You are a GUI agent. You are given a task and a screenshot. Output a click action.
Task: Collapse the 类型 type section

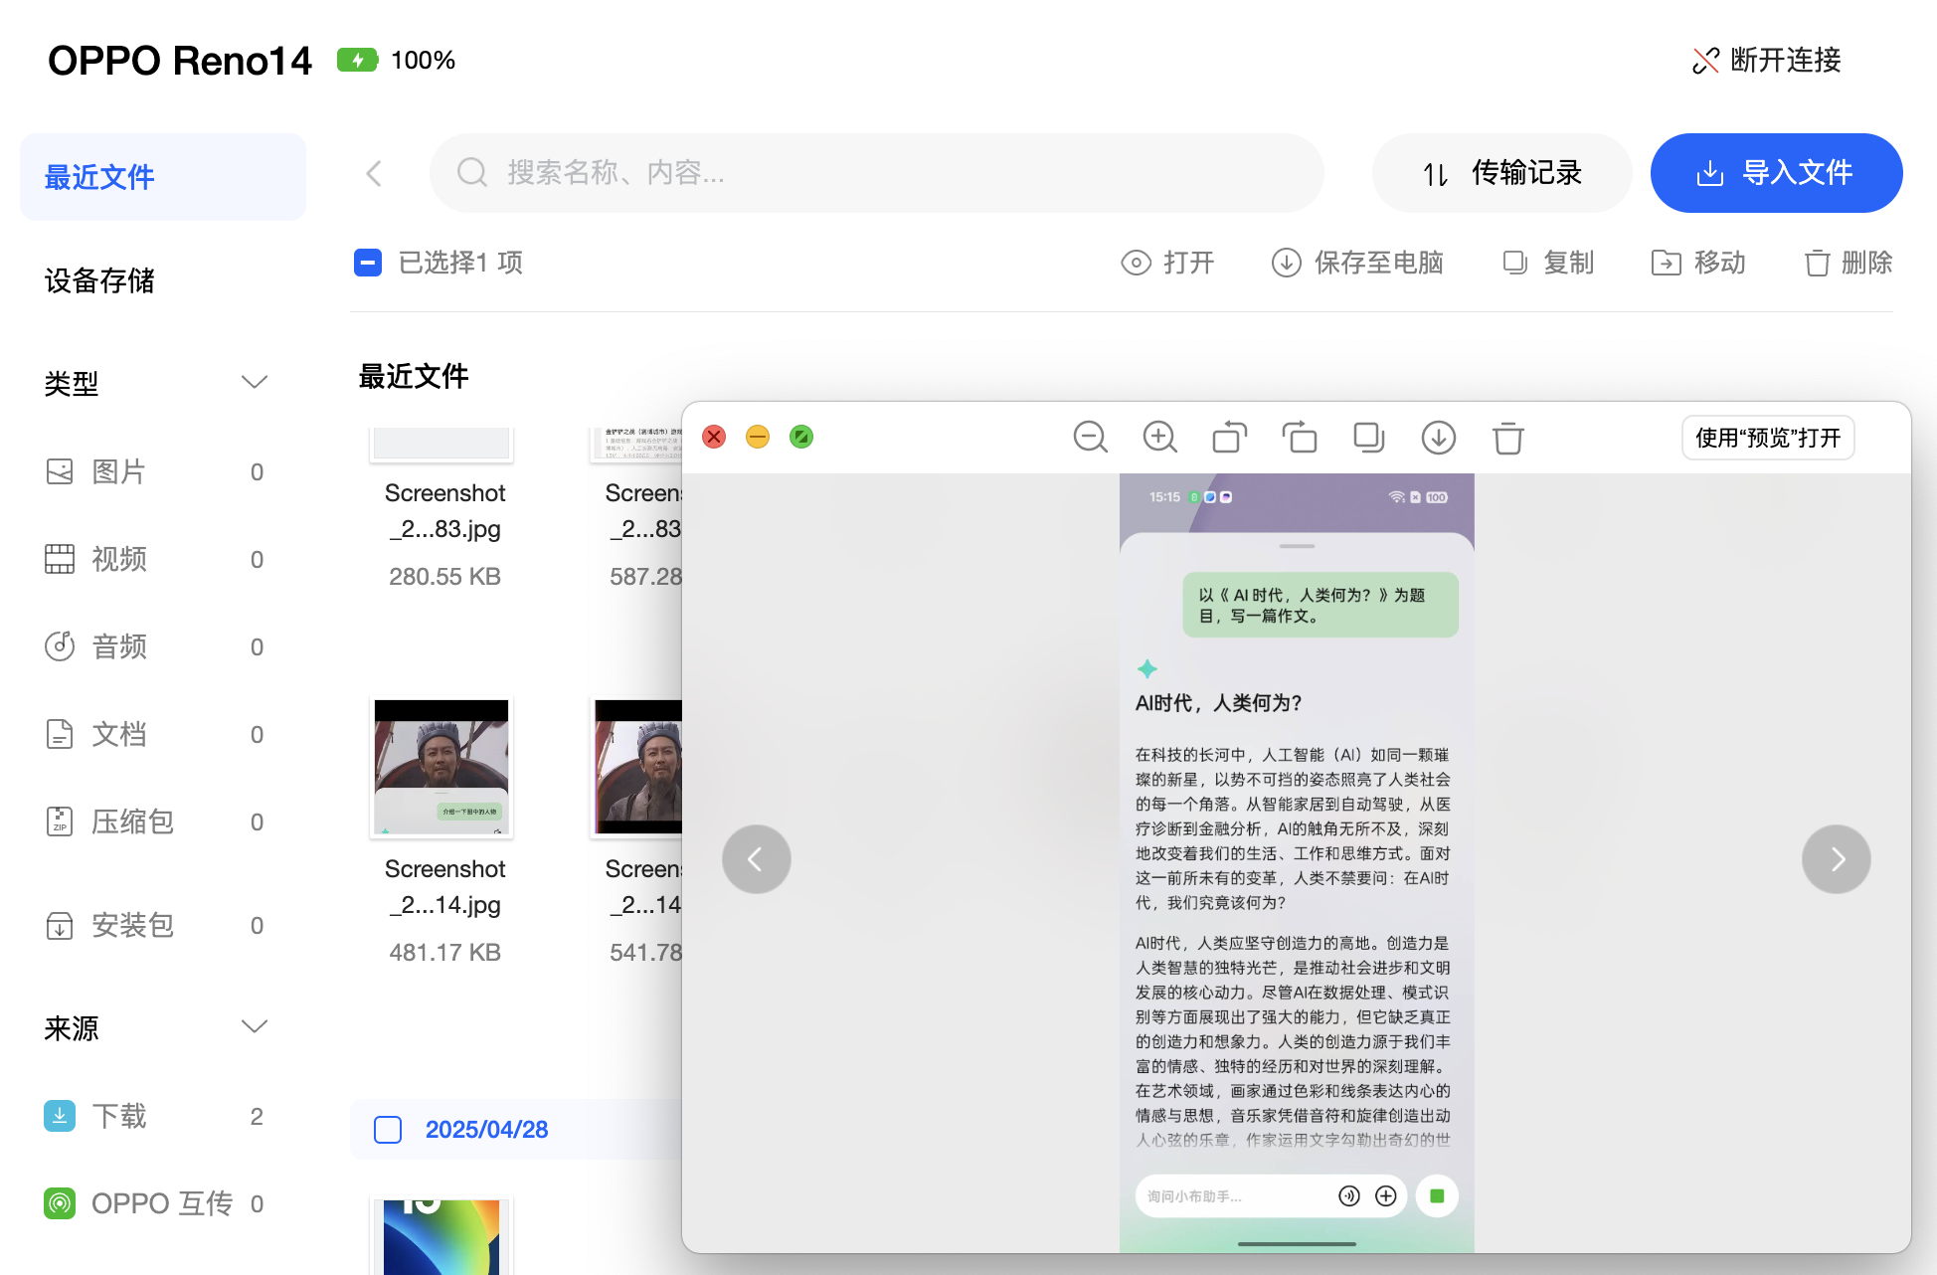point(255,382)
